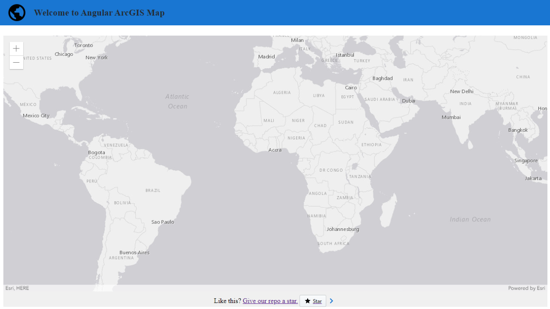
Task: Click the Buenos Aires city label
Action: (x=134, y=252)
